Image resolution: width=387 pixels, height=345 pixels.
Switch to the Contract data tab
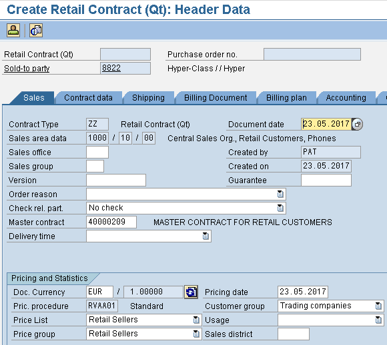point(88,98)
